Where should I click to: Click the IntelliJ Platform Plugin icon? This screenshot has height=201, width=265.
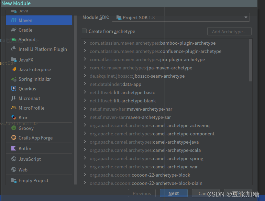14,49
